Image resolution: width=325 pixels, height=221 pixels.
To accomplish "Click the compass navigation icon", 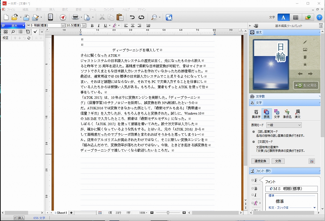I will pos(63,17).
